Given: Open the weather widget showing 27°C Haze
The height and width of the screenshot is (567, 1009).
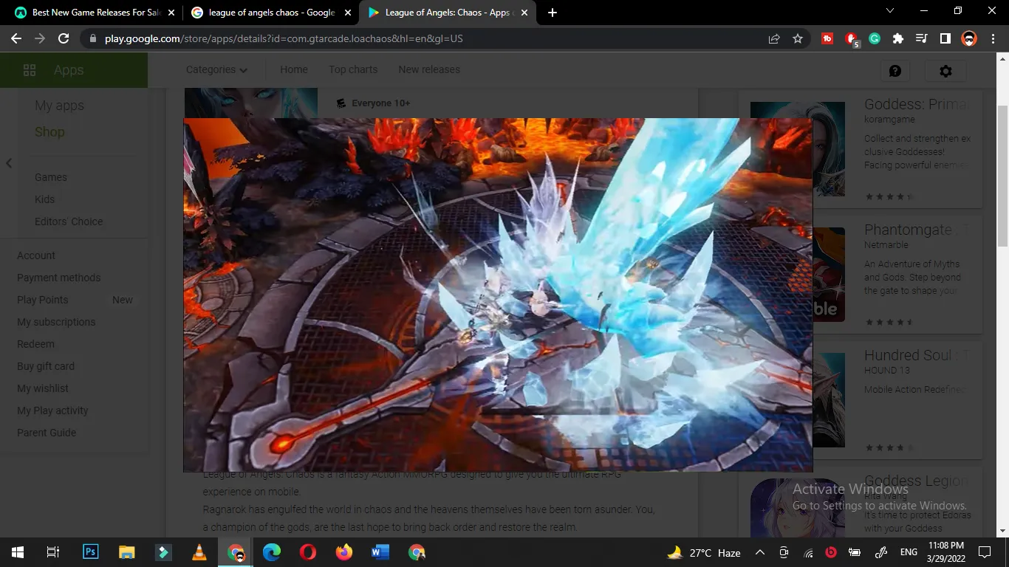Looking at the screenshot, I should (x=703, y=552).
